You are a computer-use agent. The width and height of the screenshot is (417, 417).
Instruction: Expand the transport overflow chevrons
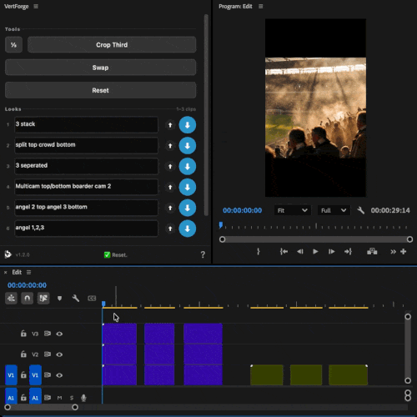[393, 252]
